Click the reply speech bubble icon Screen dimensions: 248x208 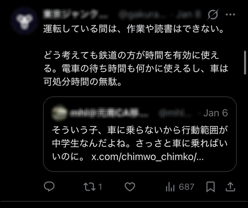pos(49,186)
